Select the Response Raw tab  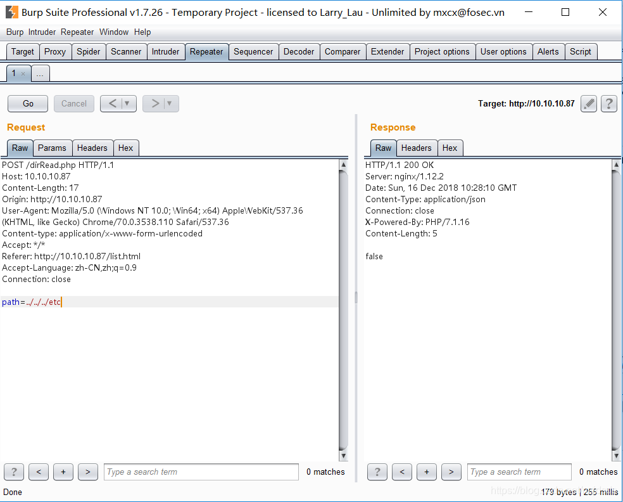click(x=384, y=148)
